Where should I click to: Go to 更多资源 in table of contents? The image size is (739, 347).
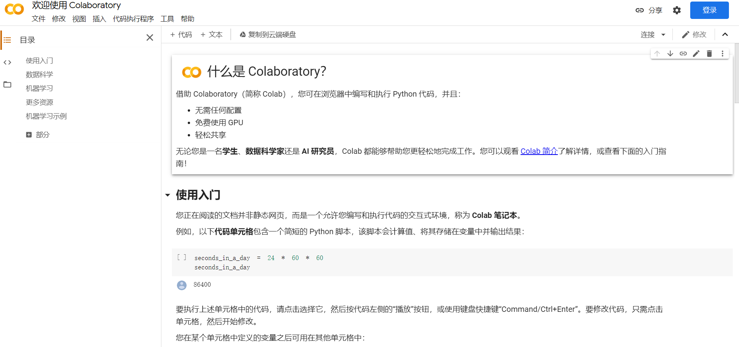pyautogui.click(x=39, y=102)
